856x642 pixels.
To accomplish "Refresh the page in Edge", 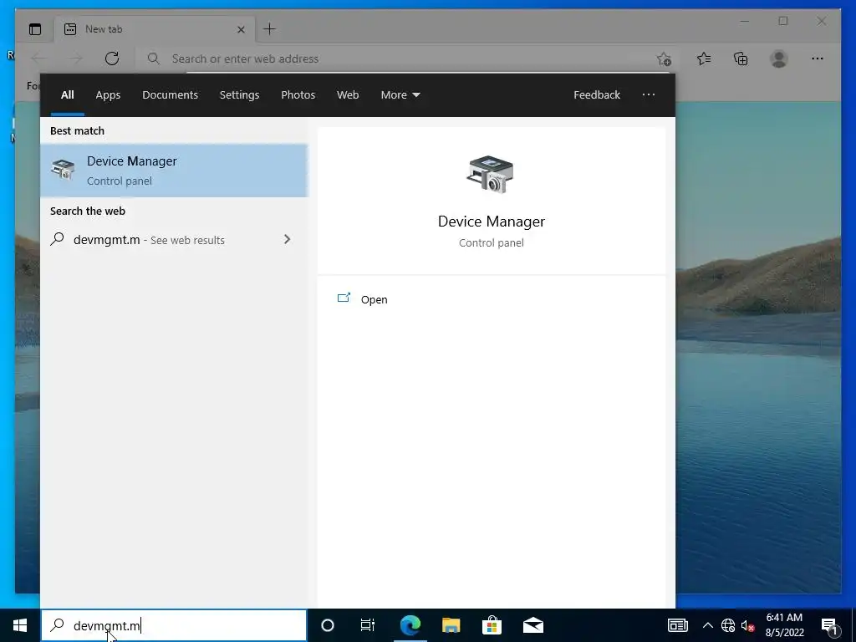I will [x=112, y=59].
